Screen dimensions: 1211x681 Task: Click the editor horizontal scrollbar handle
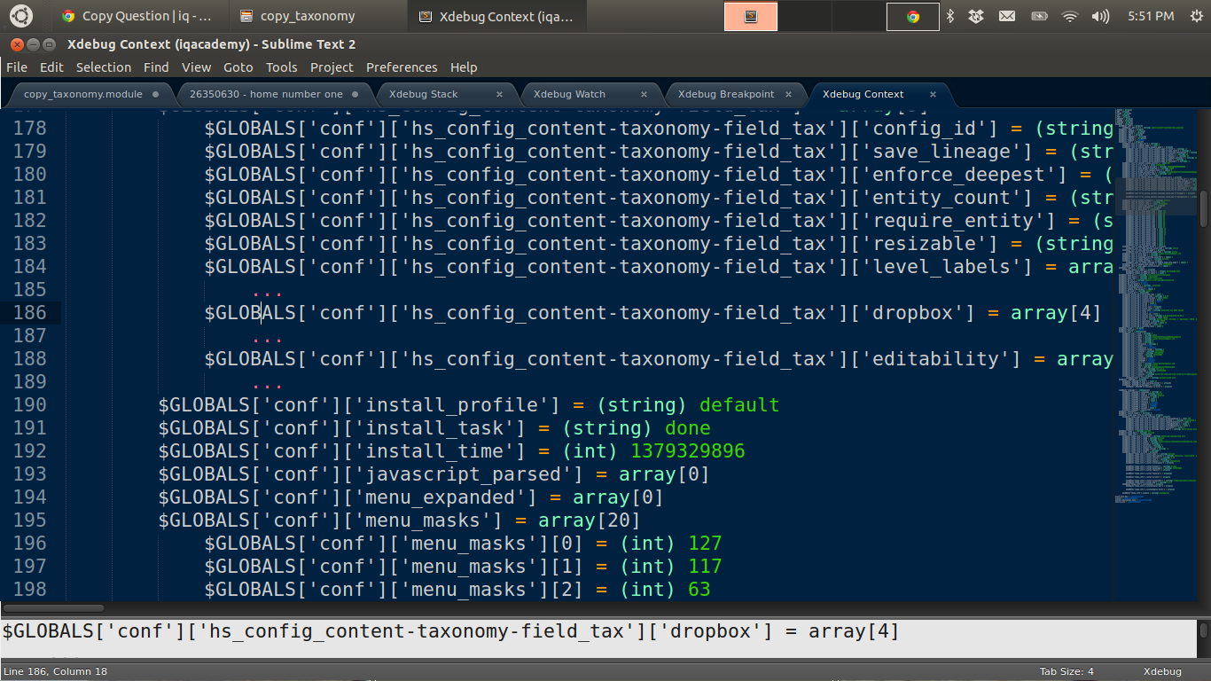[54, 608]
